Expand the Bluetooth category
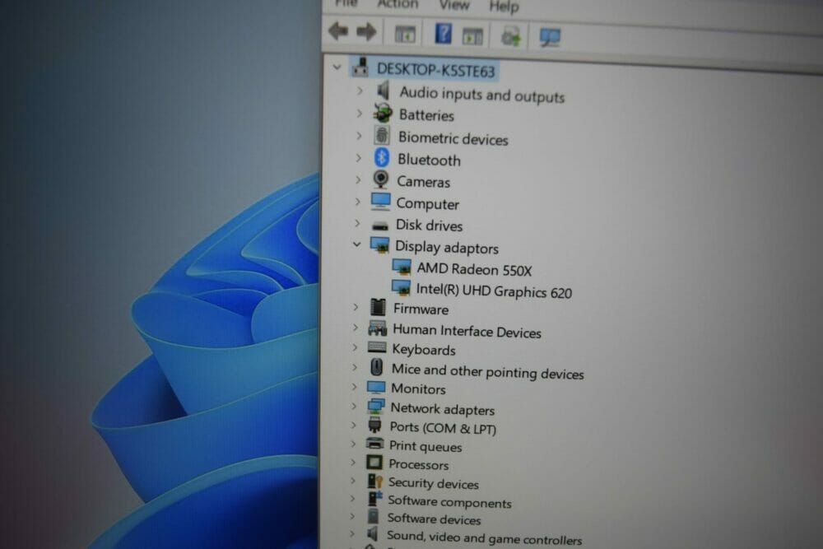Viewport: 823px width, 549px height. (359, 157)
